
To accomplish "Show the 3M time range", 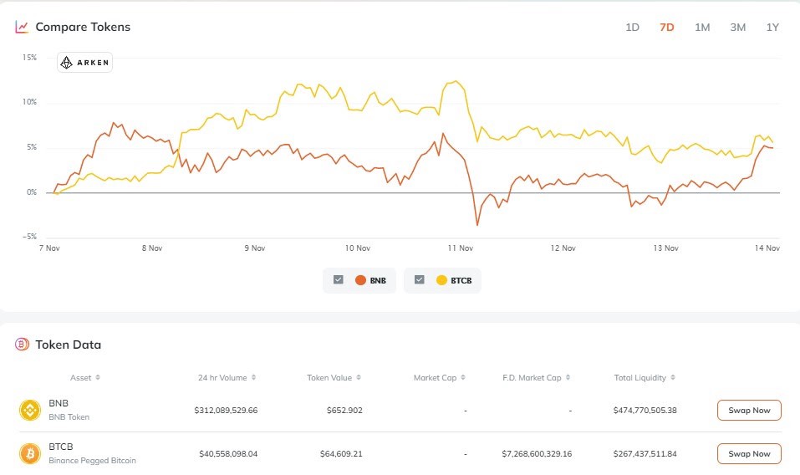I will (x=738, y=27).
